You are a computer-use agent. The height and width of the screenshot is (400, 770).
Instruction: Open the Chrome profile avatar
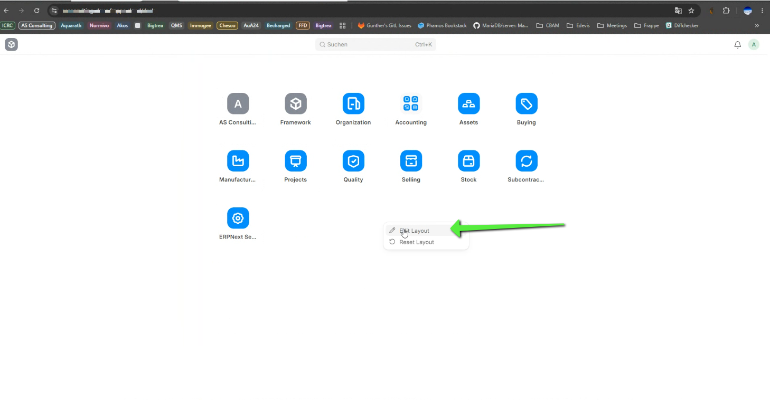(x=747, y=11)
